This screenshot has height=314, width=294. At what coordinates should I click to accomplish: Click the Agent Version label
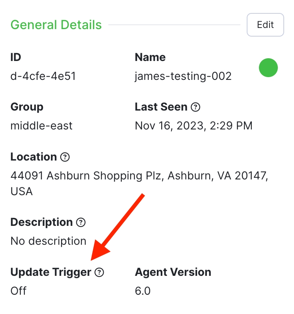(x=173, y=272)
